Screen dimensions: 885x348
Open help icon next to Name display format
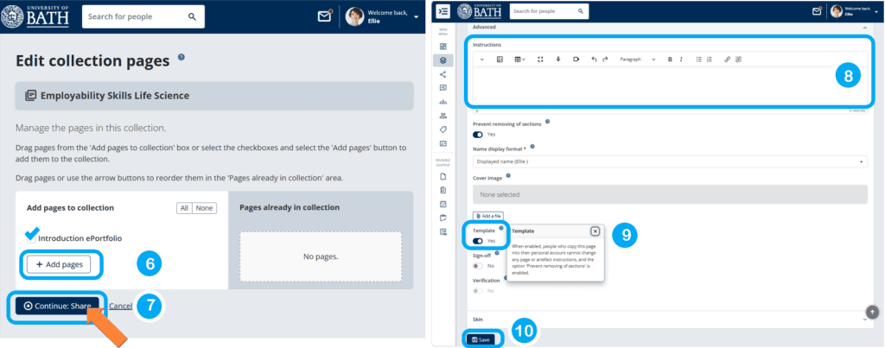(532, 147)
